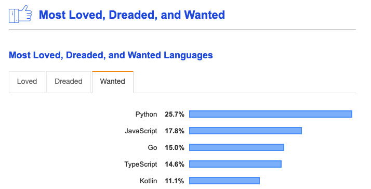Click the Kotlin bar in the chart
Image resolution: width=371 pixels, height=189 pixels.
pos(224,181)
